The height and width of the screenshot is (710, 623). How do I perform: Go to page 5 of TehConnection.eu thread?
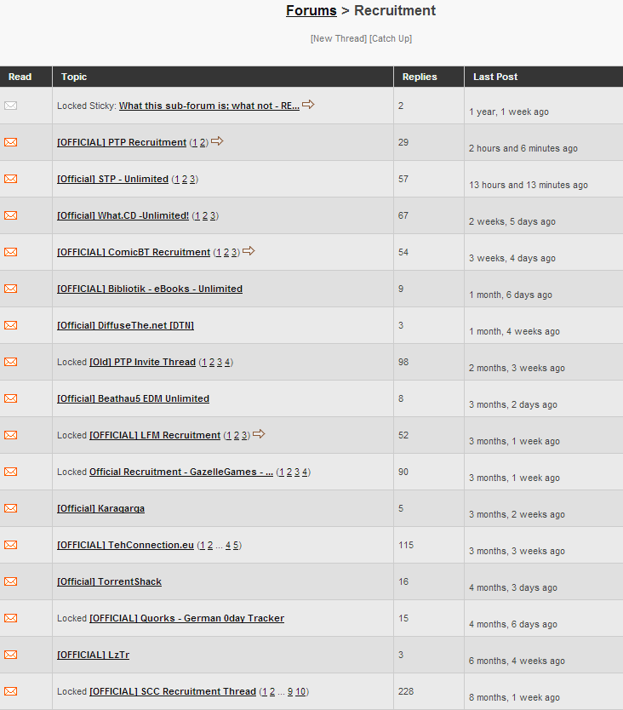click(x=236, y=545)
